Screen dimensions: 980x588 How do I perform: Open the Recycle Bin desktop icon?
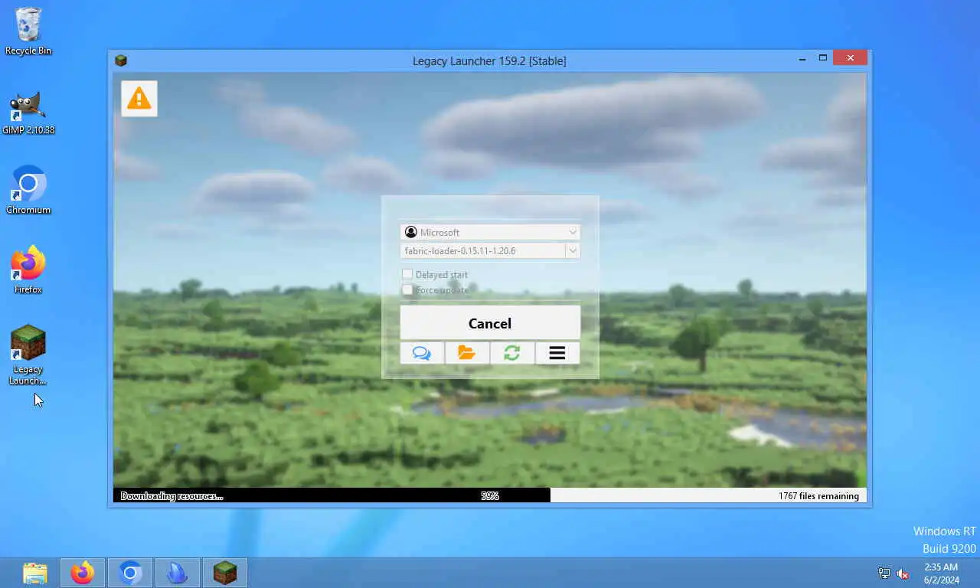(28, 31)
